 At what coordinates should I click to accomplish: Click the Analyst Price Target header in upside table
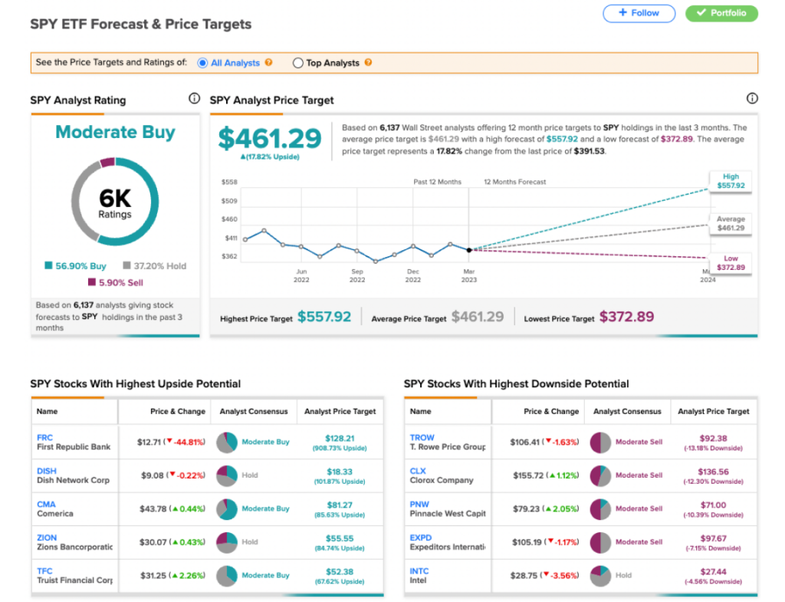(x=340, y=411)
